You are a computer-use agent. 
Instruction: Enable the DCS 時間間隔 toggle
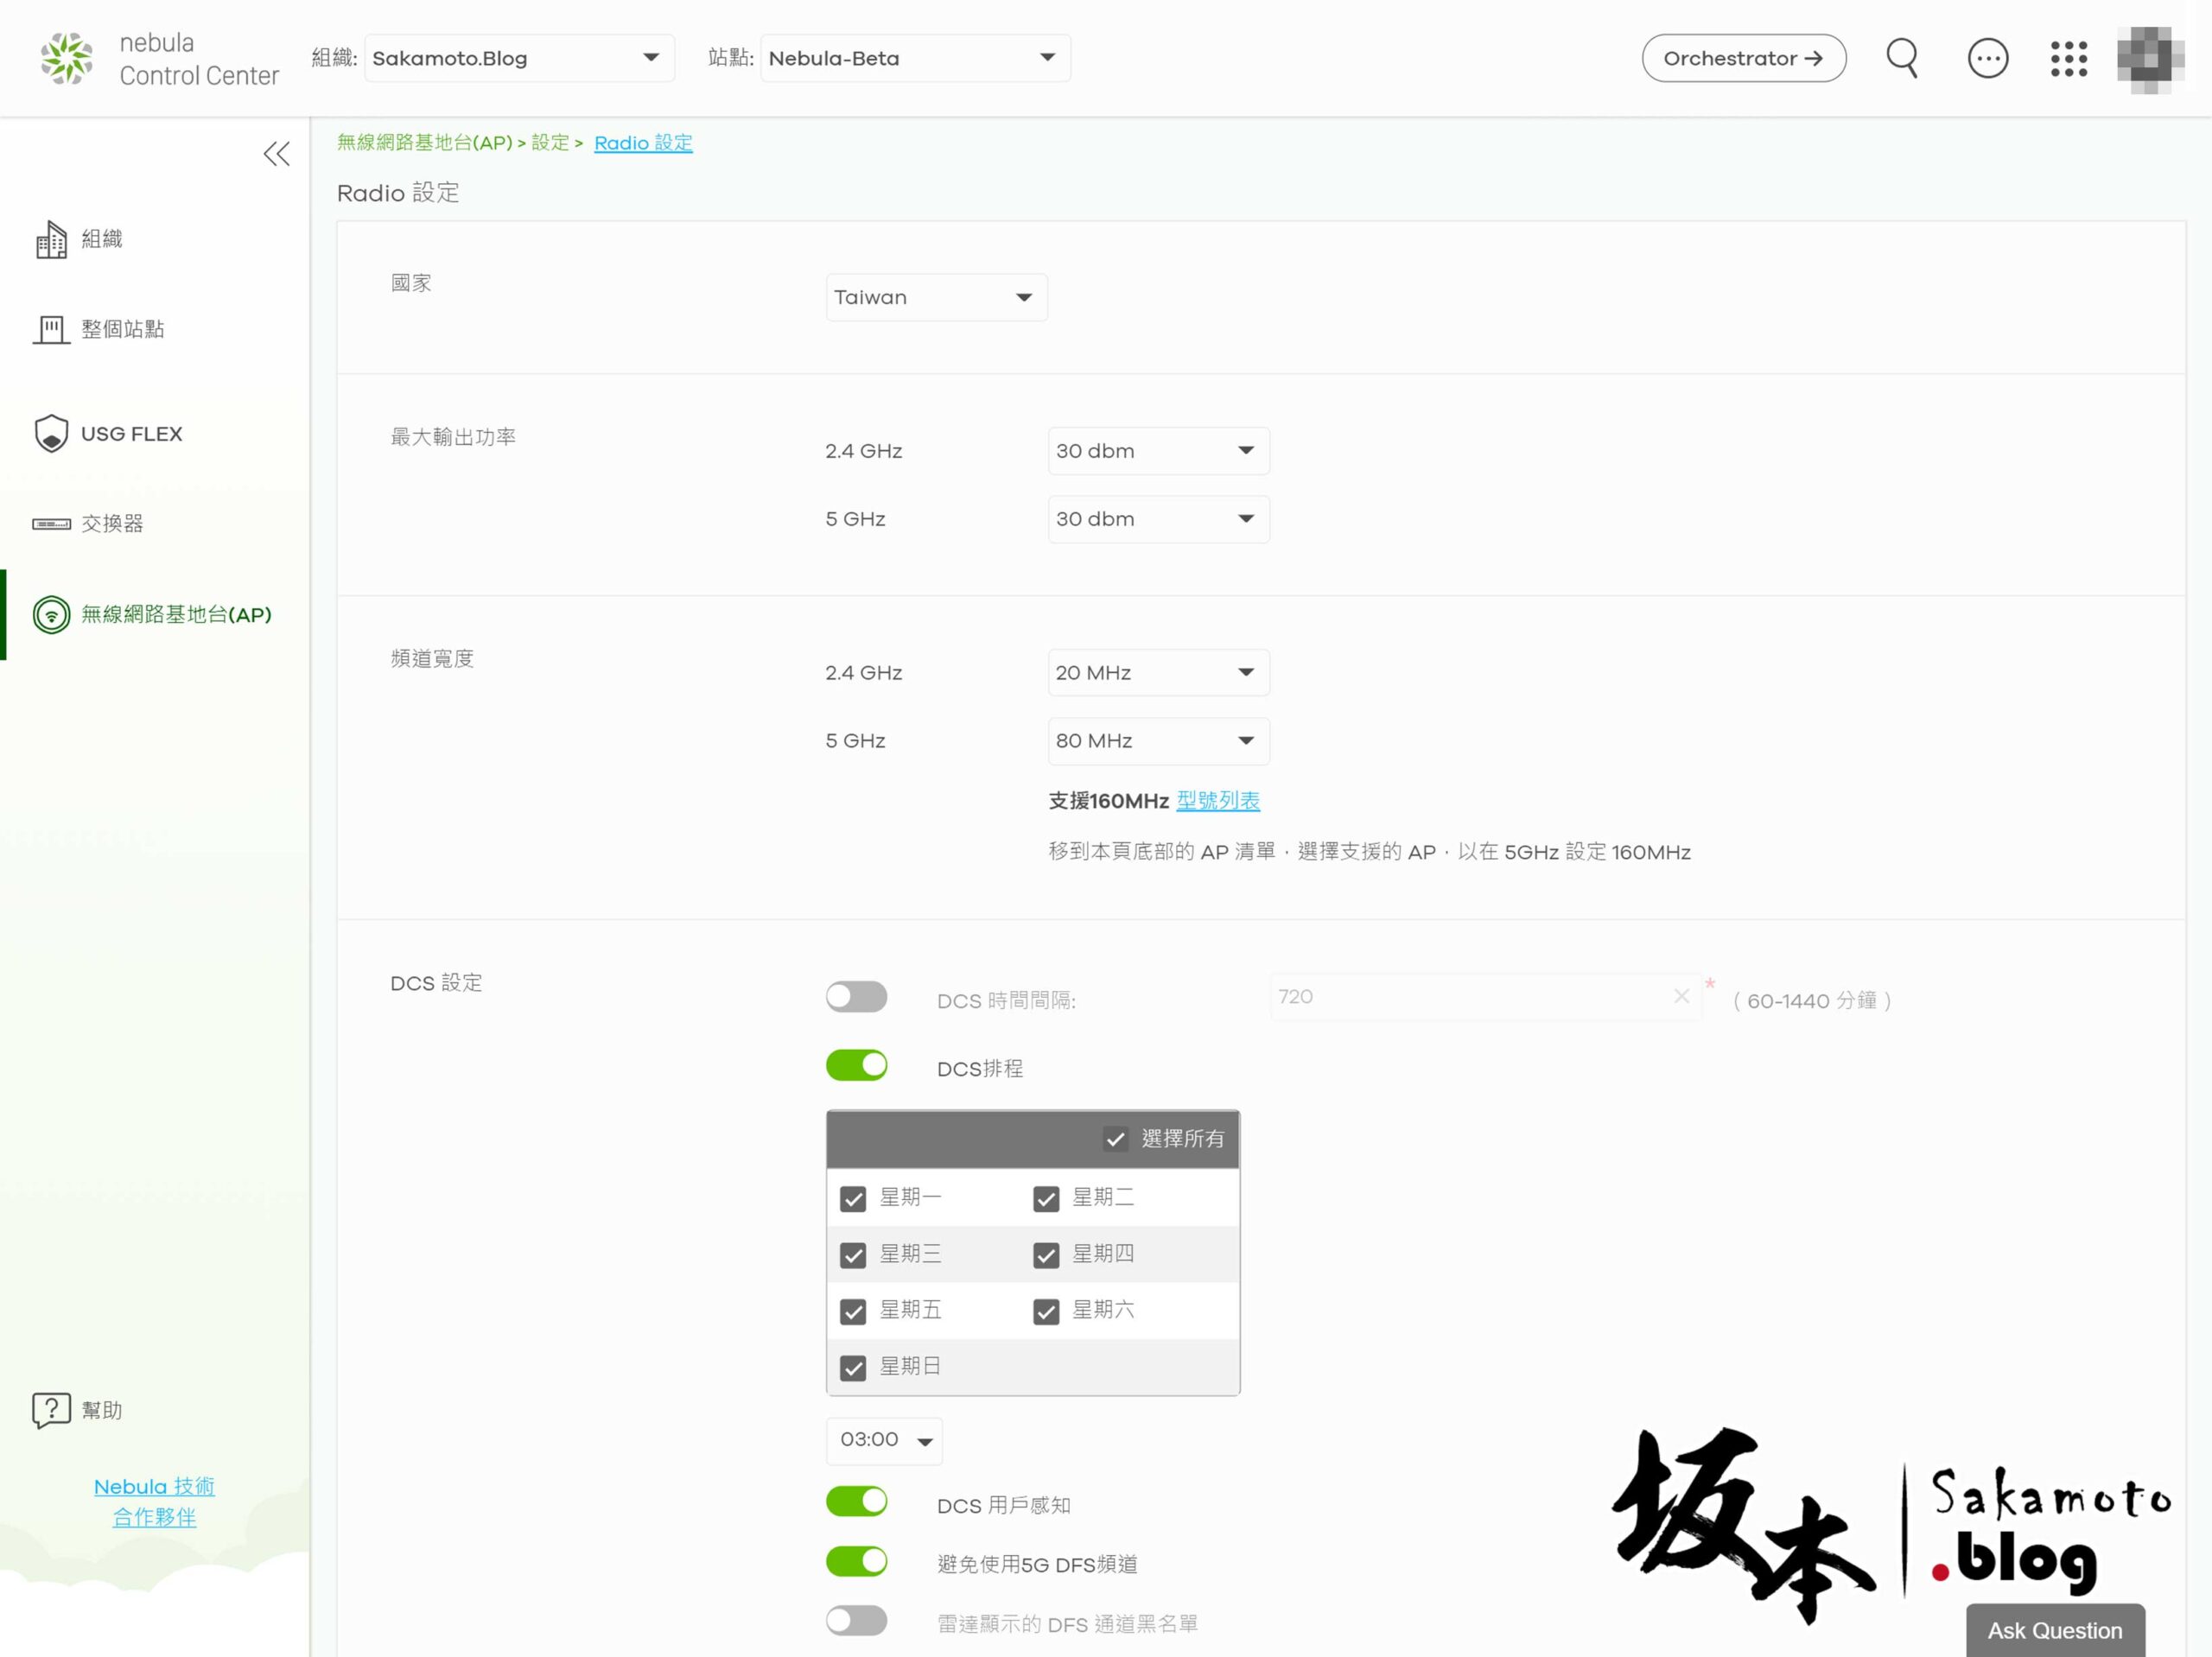click(x=856, y=996)
